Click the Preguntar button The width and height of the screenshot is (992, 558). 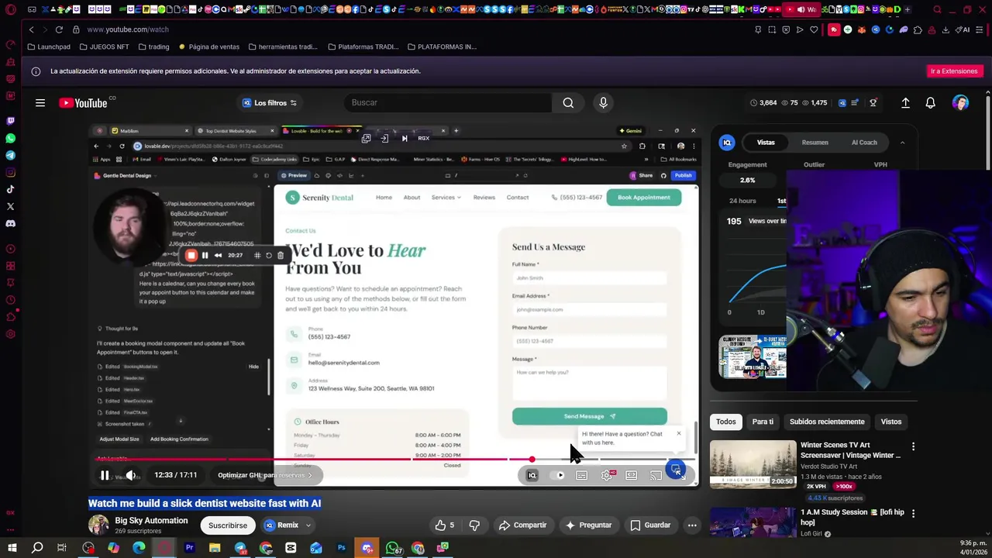(x=588, y=525)
